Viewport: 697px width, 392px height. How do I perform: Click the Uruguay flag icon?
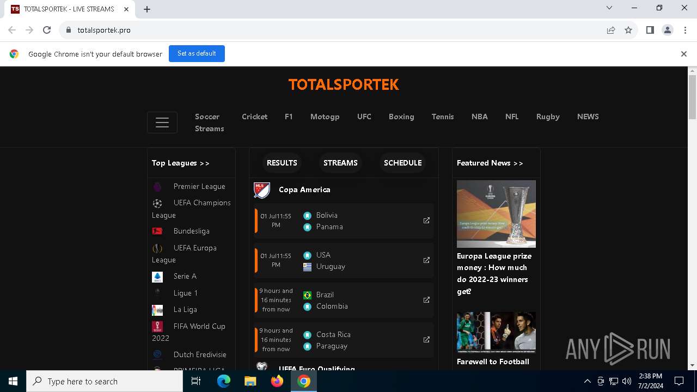point(307,267)
